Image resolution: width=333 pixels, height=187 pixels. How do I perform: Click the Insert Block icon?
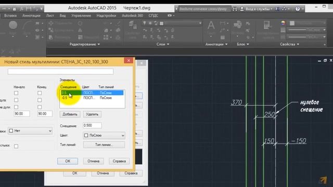click(238, 24)
